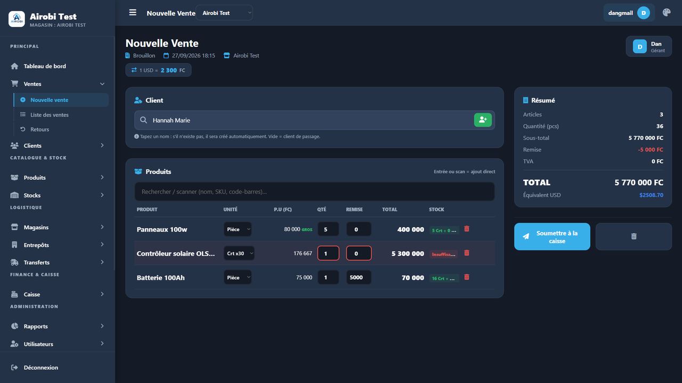Delete the Panneaux 100w row
Viewport: 682px width, 383px height.
pos(467,229)
